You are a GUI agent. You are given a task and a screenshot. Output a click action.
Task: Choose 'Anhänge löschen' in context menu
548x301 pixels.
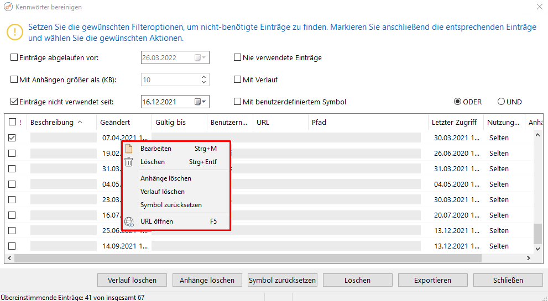click(176, 178)
